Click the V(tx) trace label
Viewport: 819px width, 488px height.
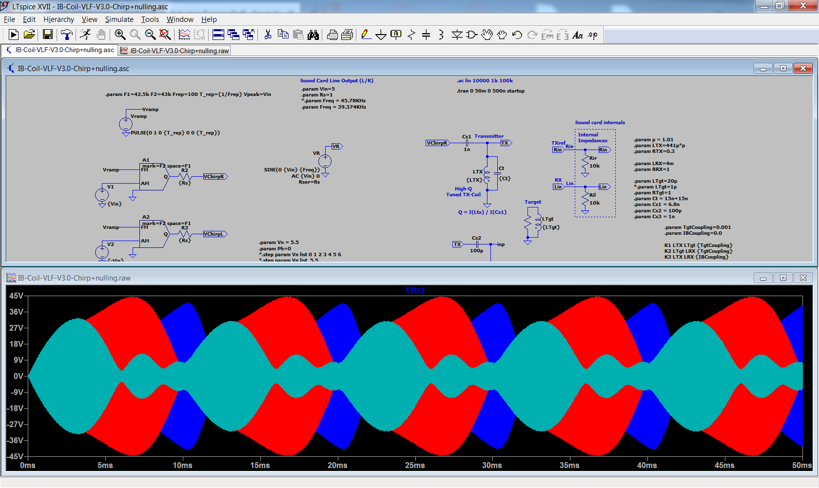tap(414, 290)
